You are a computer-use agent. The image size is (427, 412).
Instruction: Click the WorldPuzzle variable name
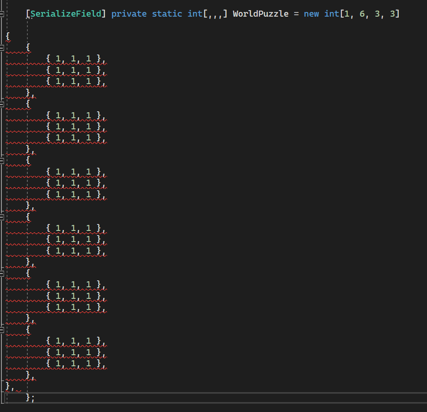point(260,14)
